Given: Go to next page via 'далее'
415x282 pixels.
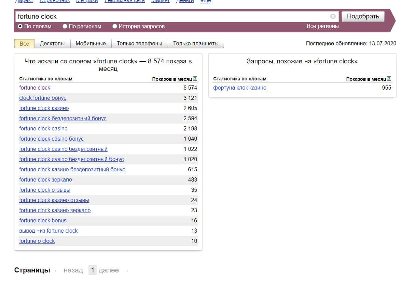Looking at the screenshot, I should click(x=109, y=270).
